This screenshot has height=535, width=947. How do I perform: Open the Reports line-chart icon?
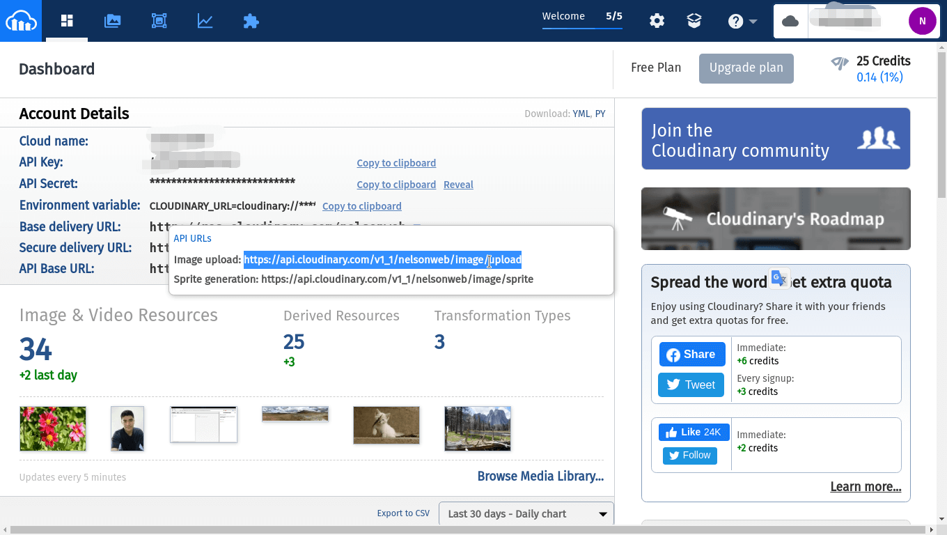(x=205, y=21)
